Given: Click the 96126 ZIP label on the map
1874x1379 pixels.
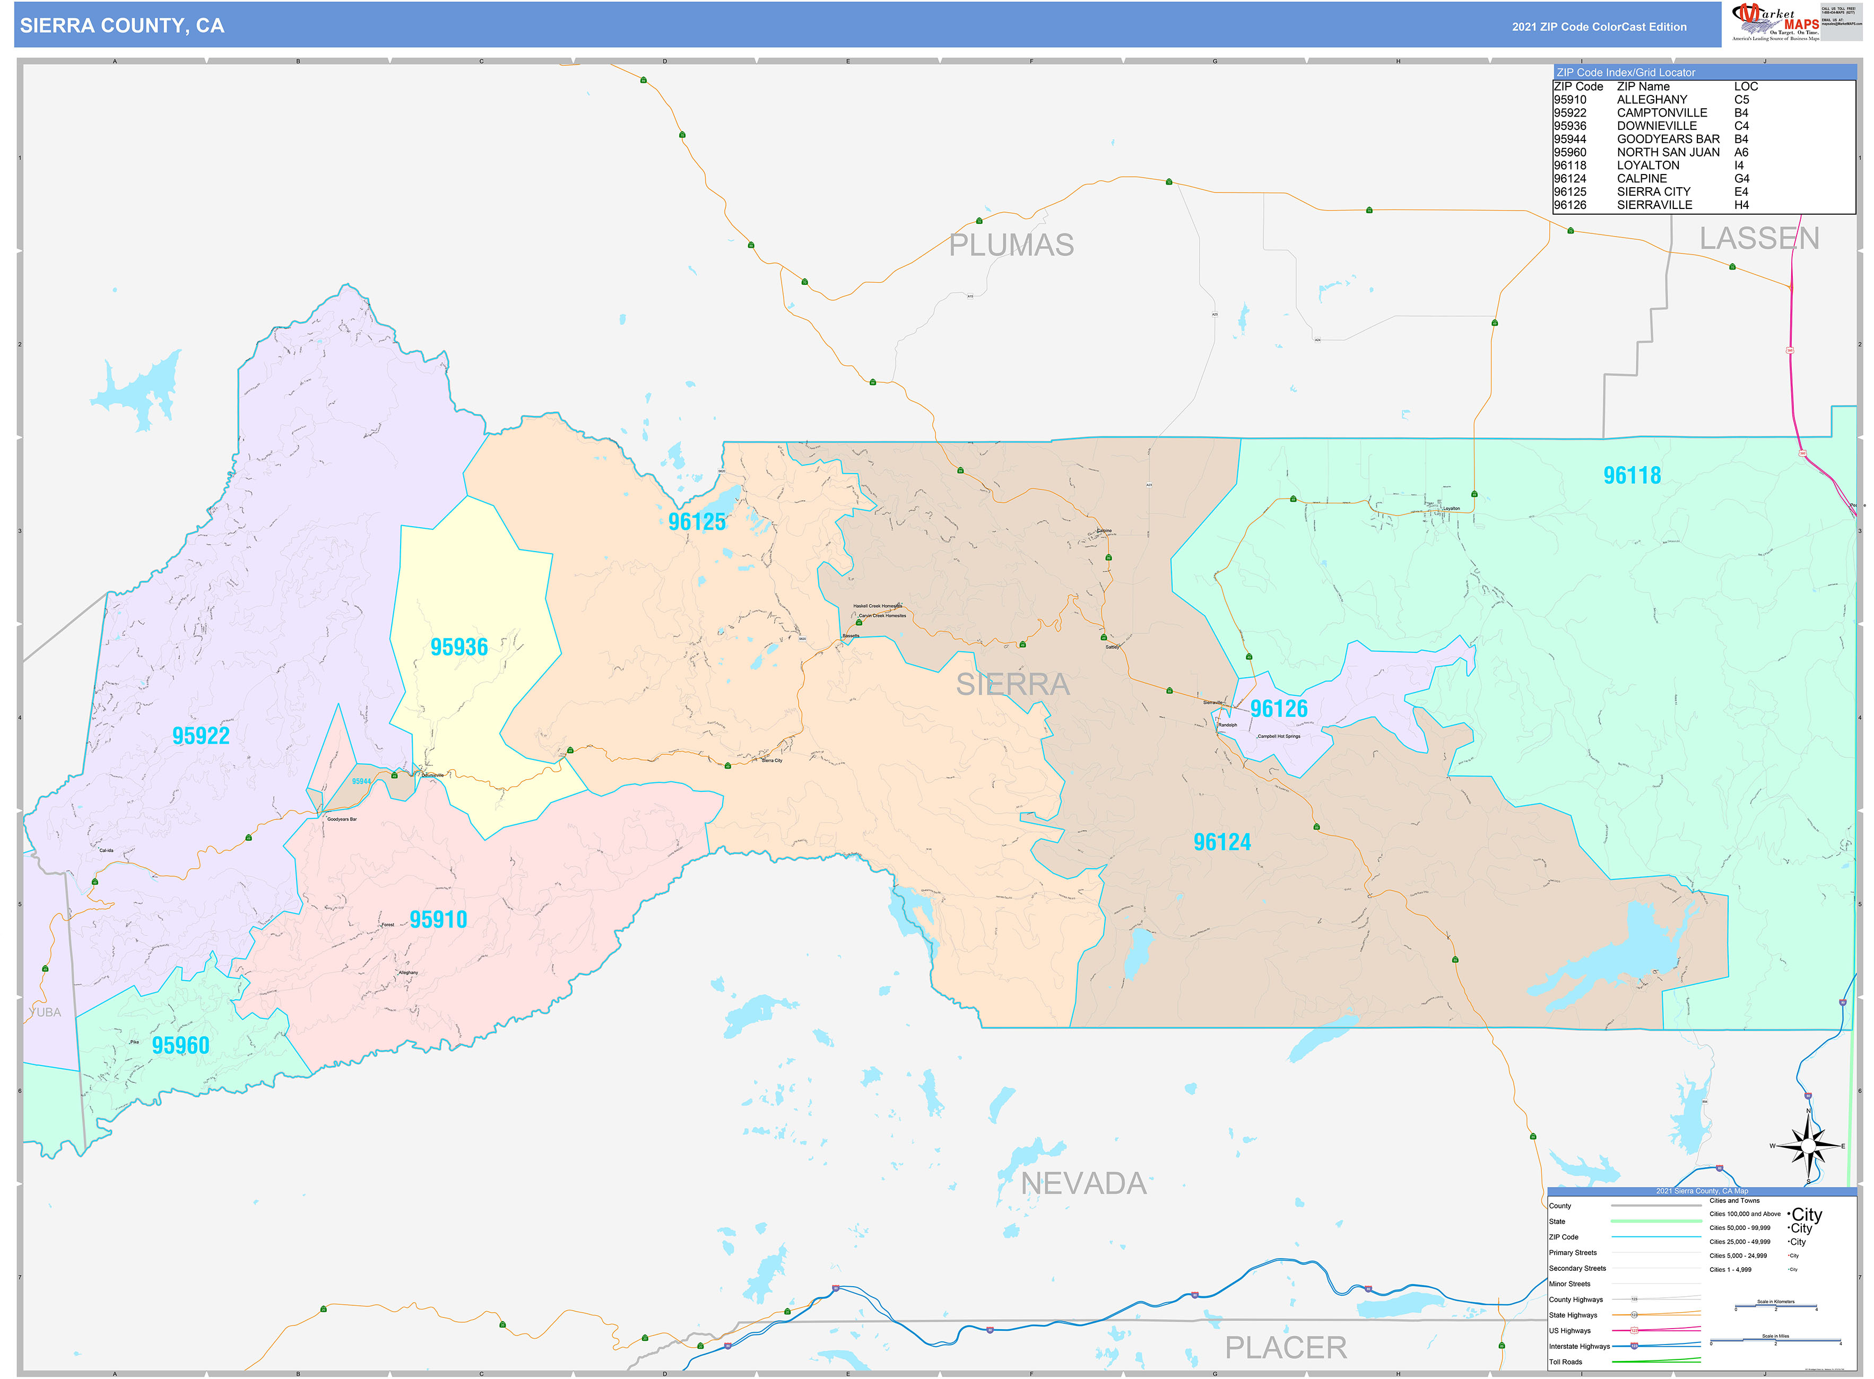Looking at the screenshot, I should pos(1279,710).
